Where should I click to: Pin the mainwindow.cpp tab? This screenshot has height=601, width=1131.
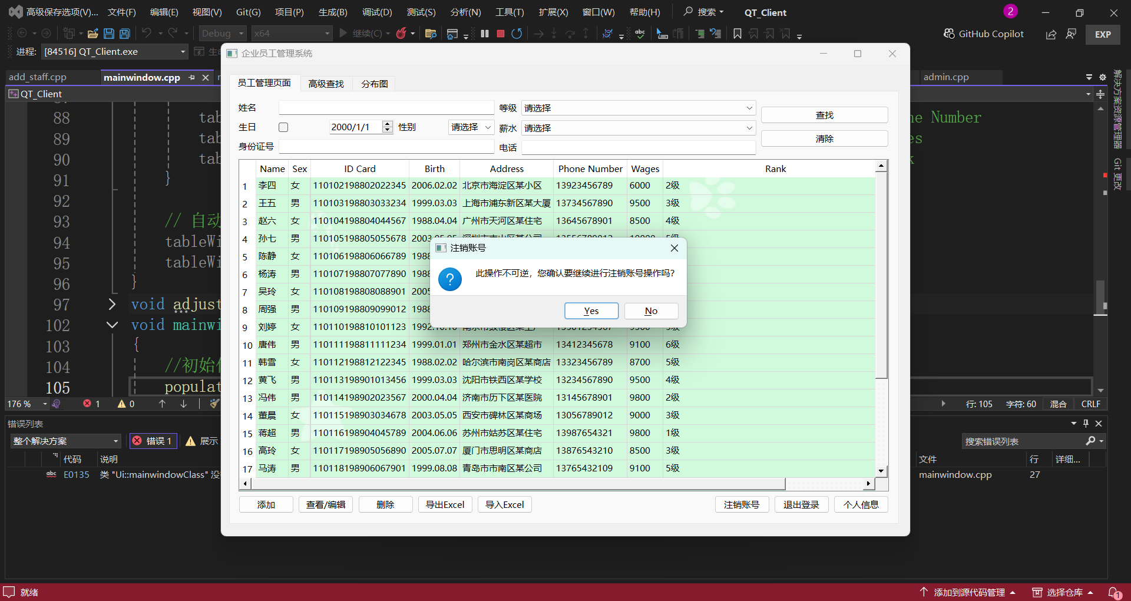tap(191, 77)
